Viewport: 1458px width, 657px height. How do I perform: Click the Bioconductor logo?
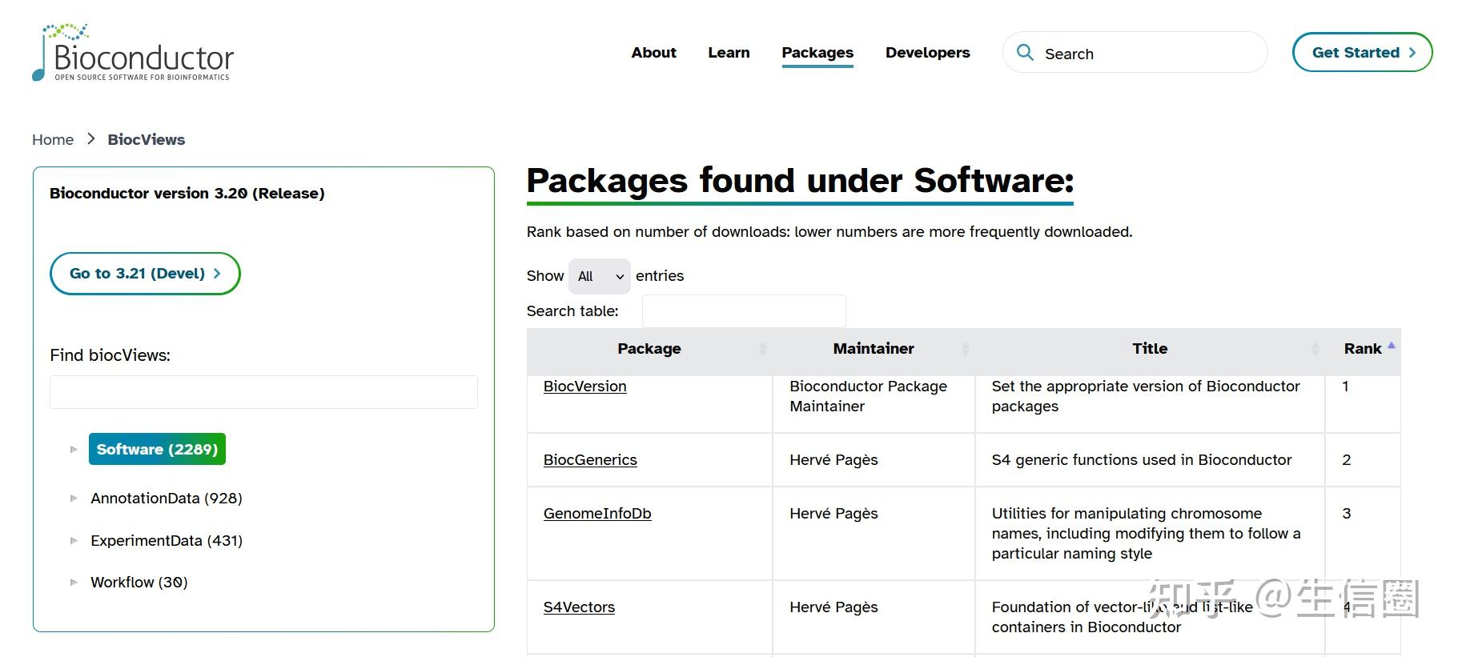click(134, 53)
